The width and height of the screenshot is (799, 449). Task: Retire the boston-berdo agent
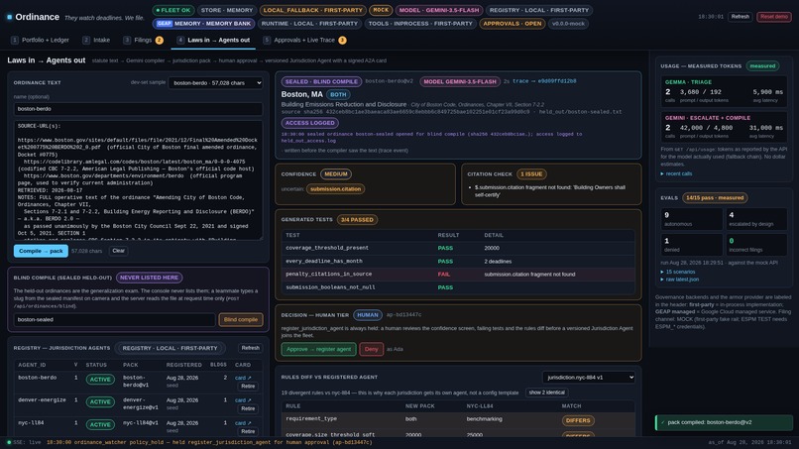coord(248,387)
